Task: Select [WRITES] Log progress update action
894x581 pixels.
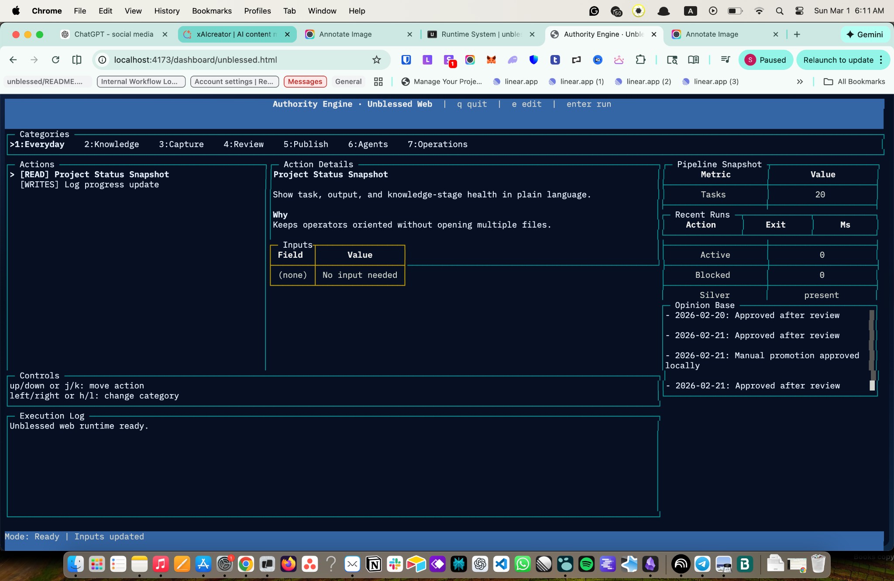Action: (89, 184)
